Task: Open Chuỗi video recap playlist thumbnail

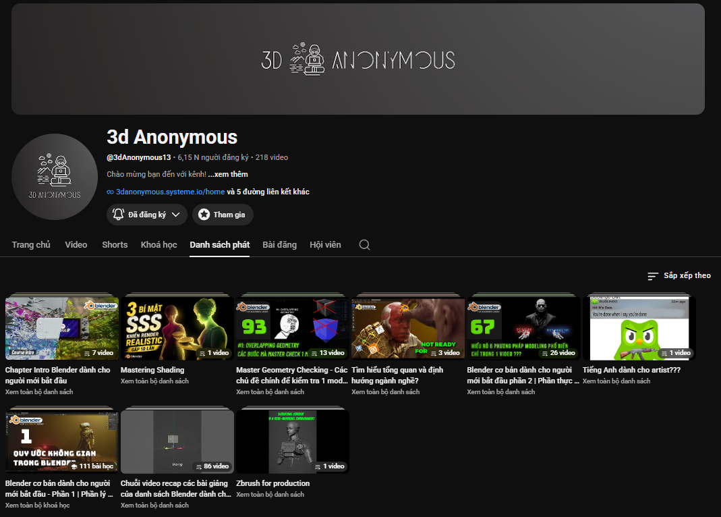Action: tap(177, 441)
